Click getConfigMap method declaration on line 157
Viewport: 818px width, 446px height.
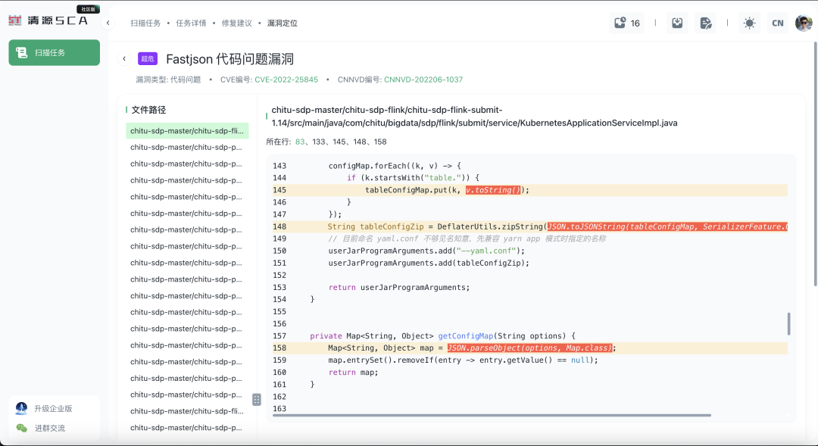tap(442, 336)
